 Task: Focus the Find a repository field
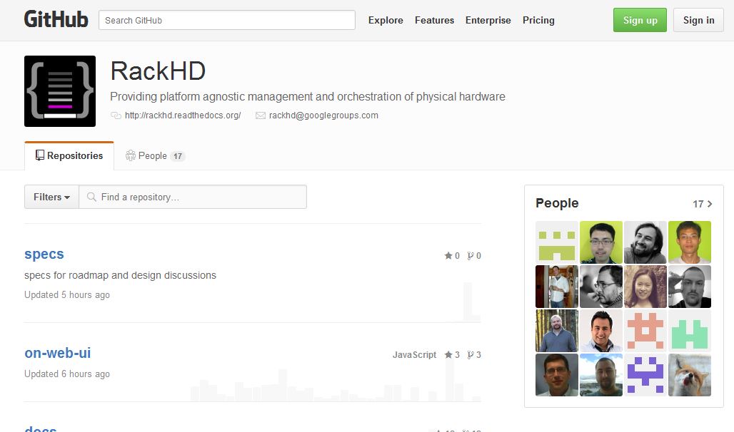pos(193,197)
